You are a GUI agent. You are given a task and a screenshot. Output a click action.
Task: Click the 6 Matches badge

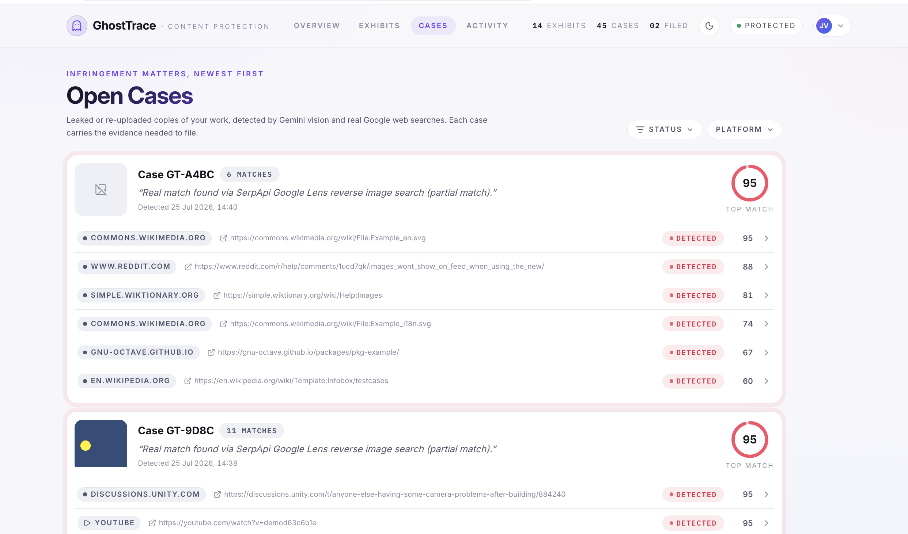pos(250,175)
